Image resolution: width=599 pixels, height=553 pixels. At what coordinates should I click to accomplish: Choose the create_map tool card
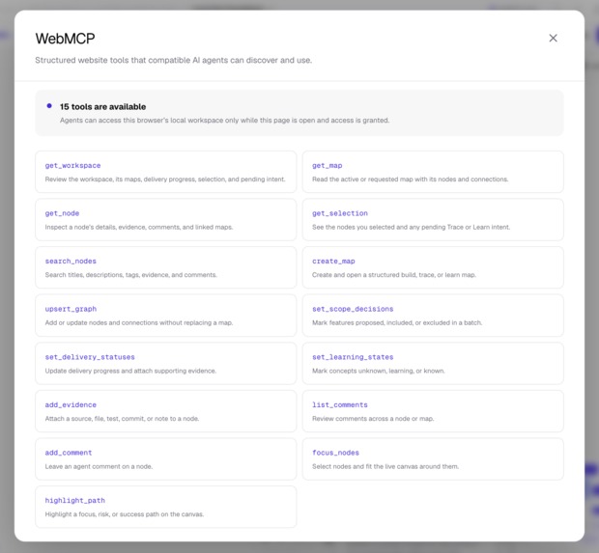433,267
